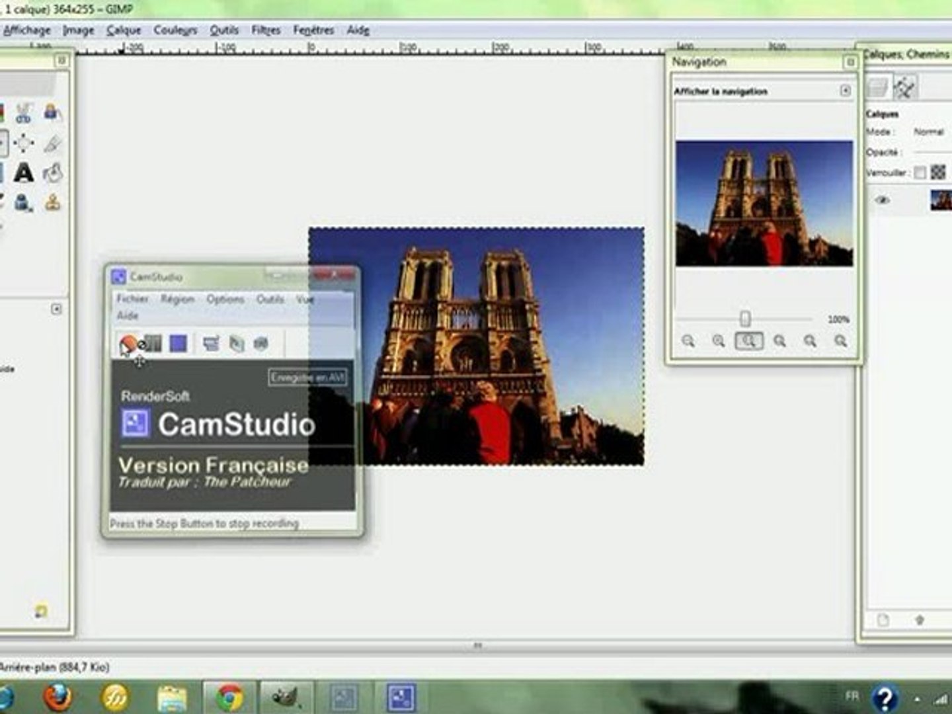The width and height of the screenshot is (952, 714).
Task: Open CamStudio's Options menu
Action: click(225, 299)
